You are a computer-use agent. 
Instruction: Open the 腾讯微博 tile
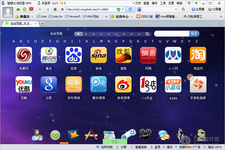pyautogui.click(x=99, y=84)
